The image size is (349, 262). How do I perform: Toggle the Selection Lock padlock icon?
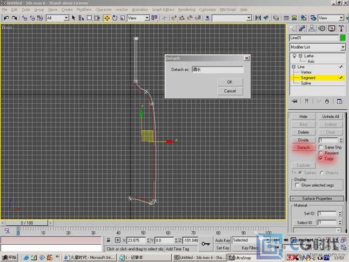109,240
